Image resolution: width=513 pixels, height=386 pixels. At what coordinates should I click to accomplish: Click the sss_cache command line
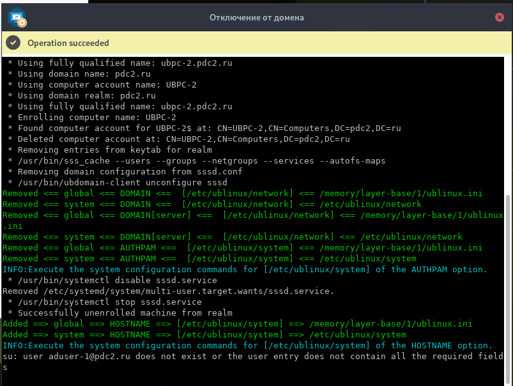pos(197,161)
